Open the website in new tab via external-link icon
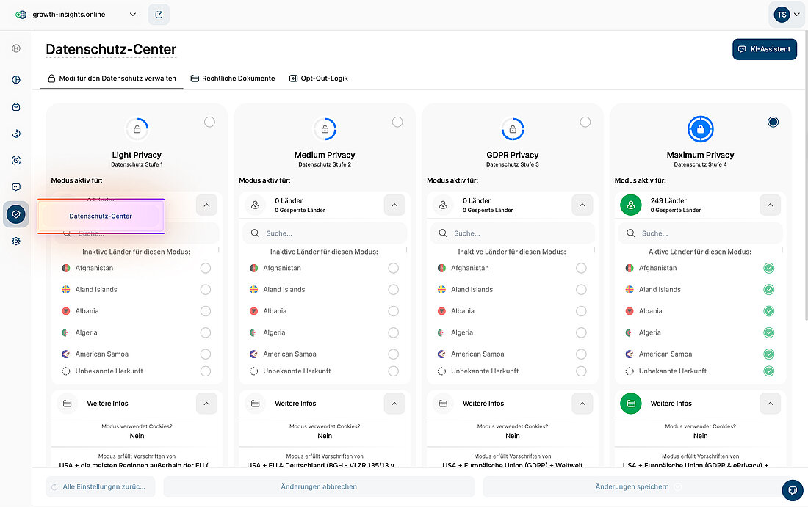This screenshot has height=507, width=808. pos(159,14)
